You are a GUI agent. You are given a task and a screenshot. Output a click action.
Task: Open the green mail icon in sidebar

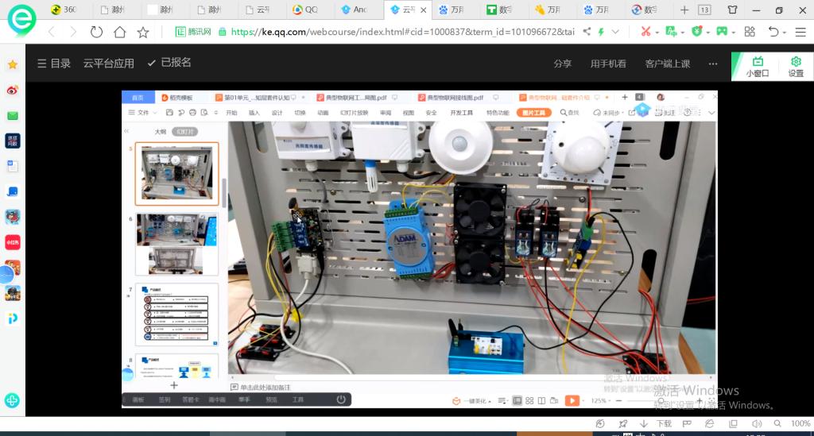click(13, 116)
